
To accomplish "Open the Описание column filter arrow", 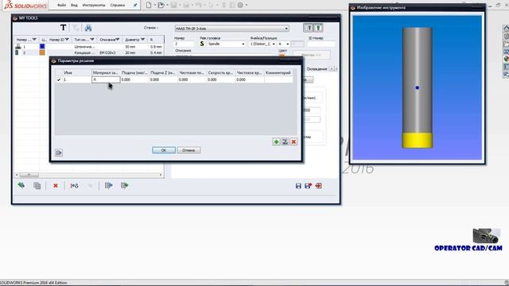I will coord(118,40).
